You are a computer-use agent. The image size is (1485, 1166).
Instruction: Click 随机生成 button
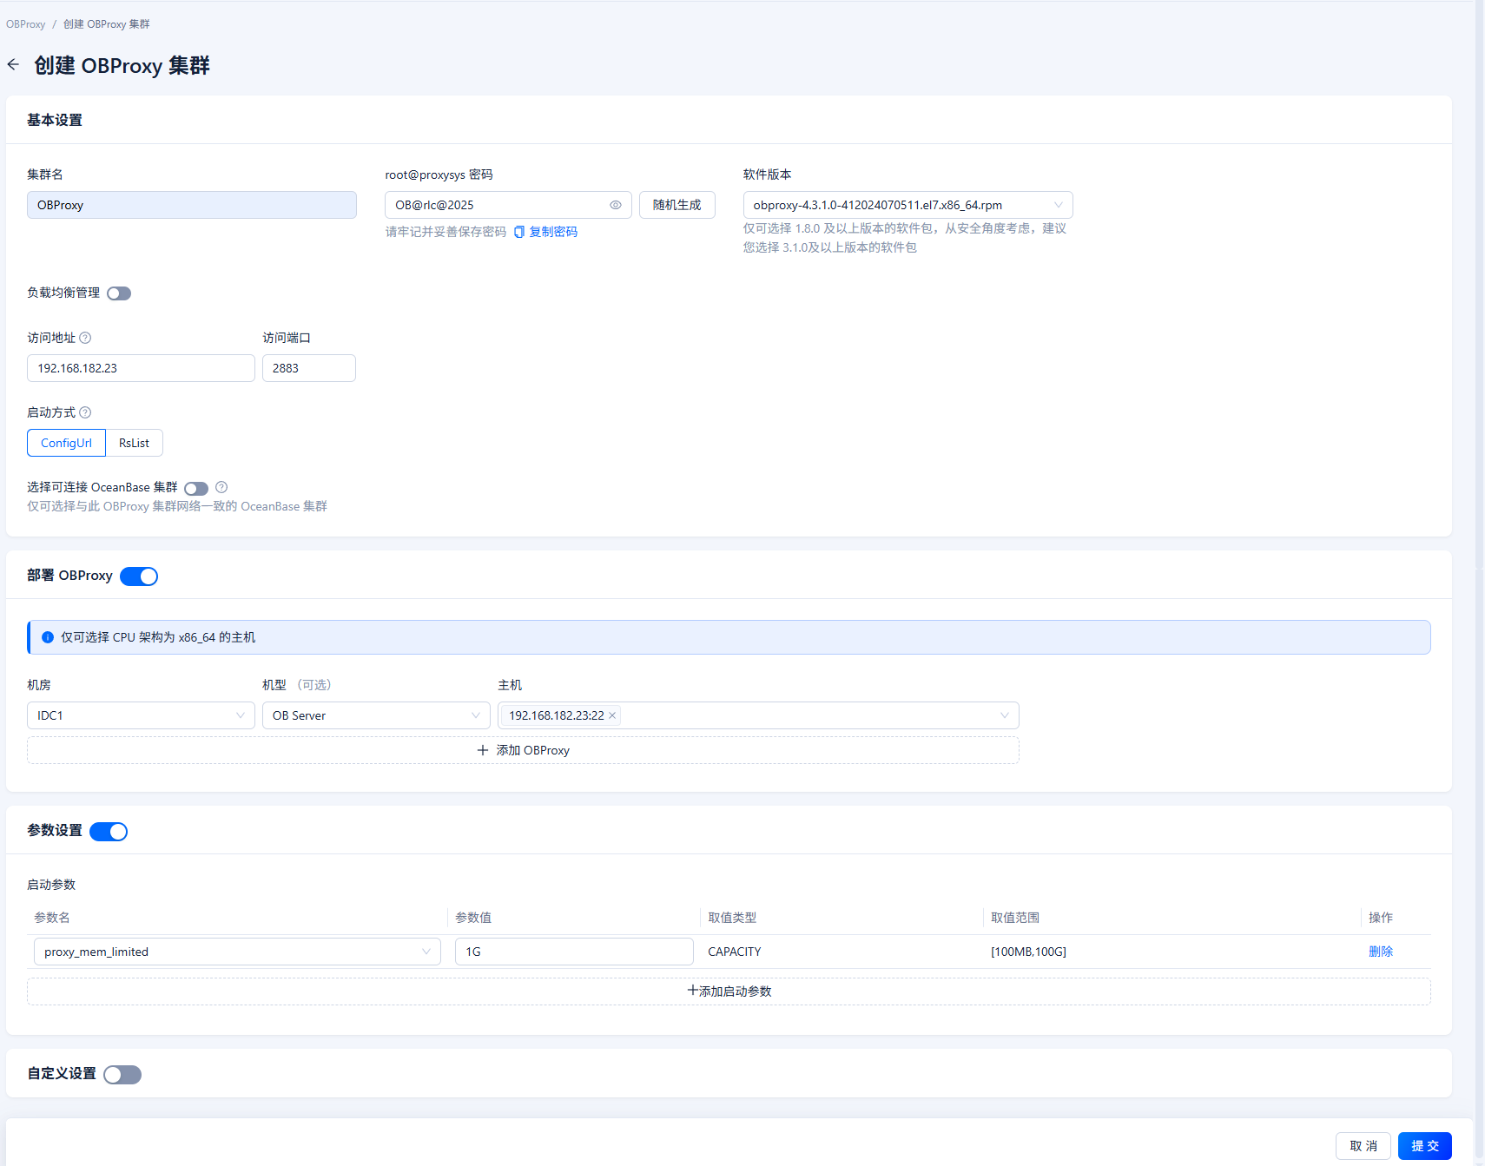coord(677,205)
